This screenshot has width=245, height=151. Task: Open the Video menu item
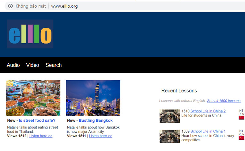point(32,65)
